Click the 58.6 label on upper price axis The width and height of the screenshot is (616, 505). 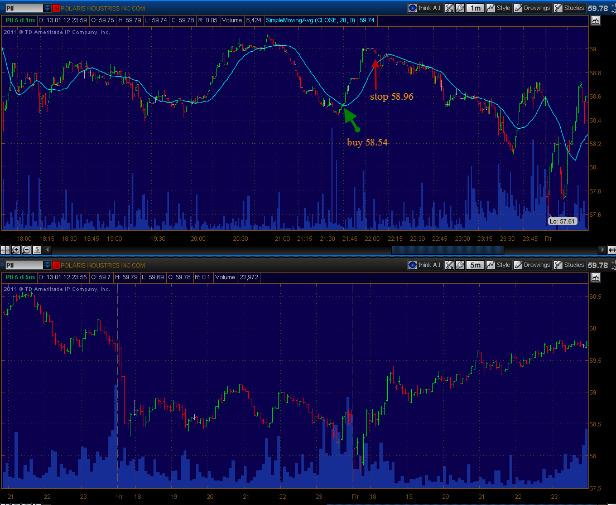594,96
